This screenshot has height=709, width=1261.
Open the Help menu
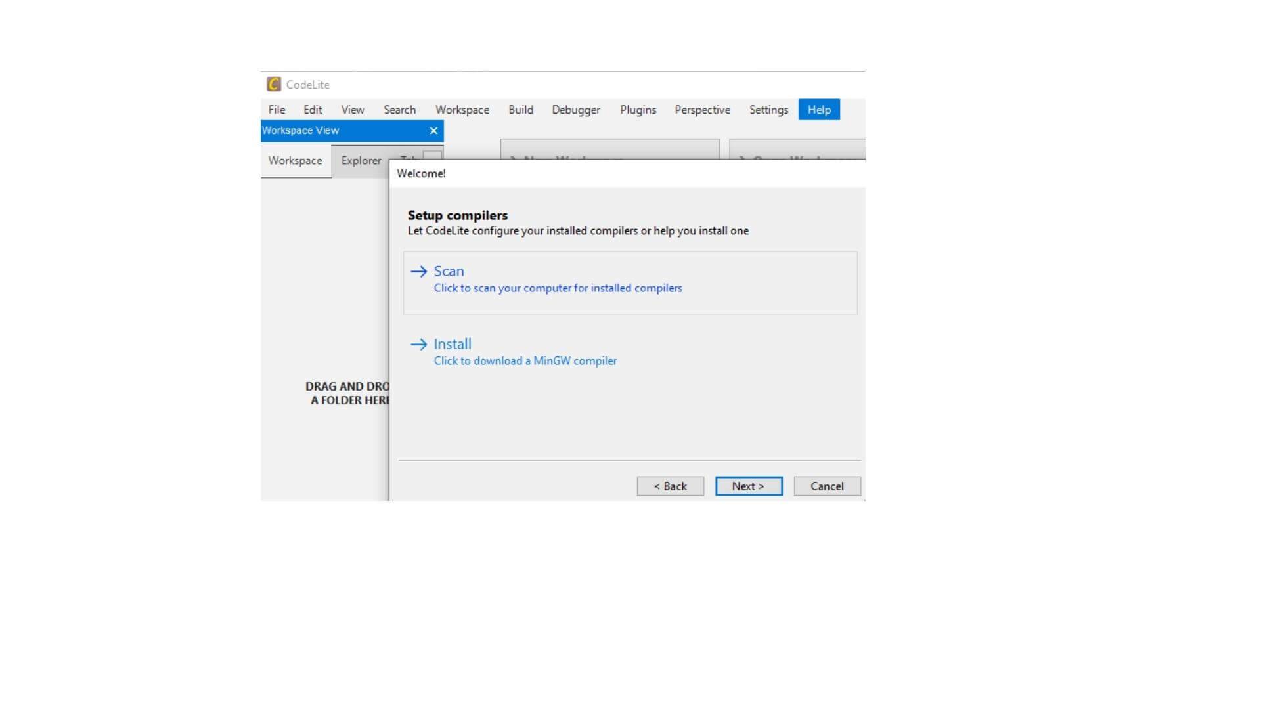click(819, 110)
